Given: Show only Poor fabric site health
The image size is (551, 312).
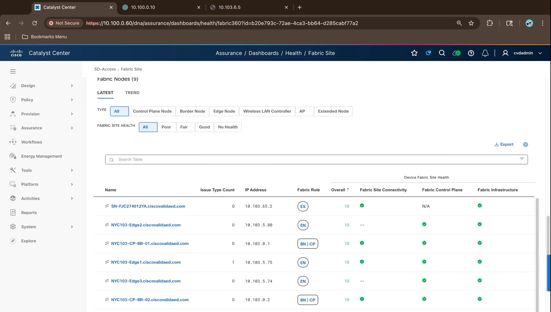Looking at the screenshot, I should tap(166, 127).
